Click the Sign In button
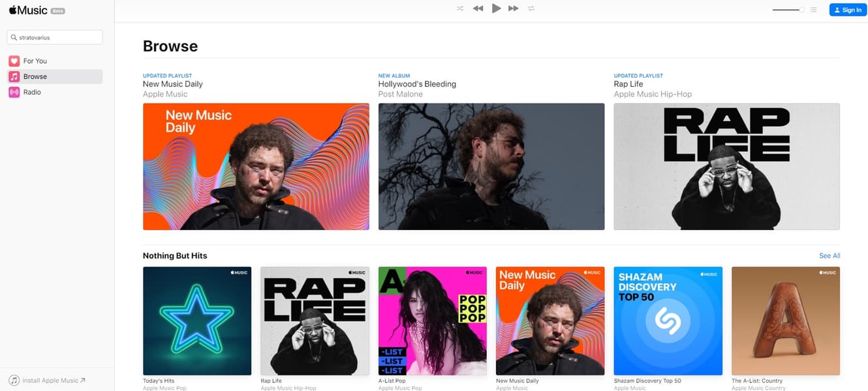 point(848,10)
